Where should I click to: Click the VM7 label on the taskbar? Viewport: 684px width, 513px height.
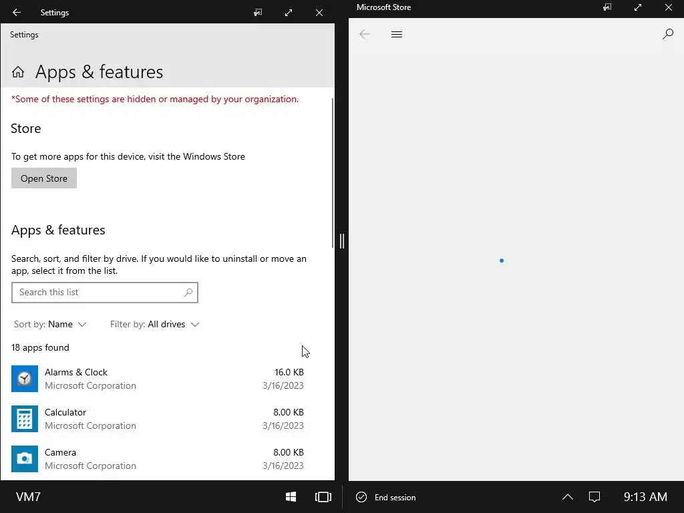(28, 497)
